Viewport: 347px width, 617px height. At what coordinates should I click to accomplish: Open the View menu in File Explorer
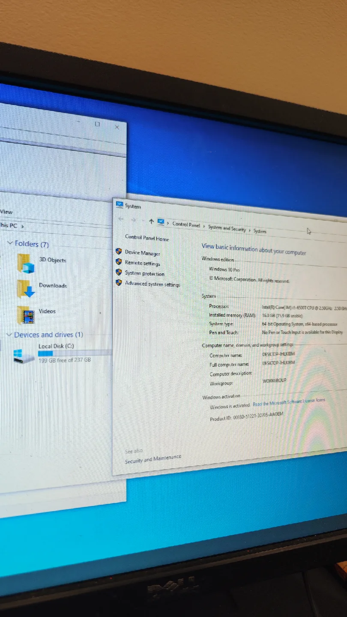tap(6, 211)
